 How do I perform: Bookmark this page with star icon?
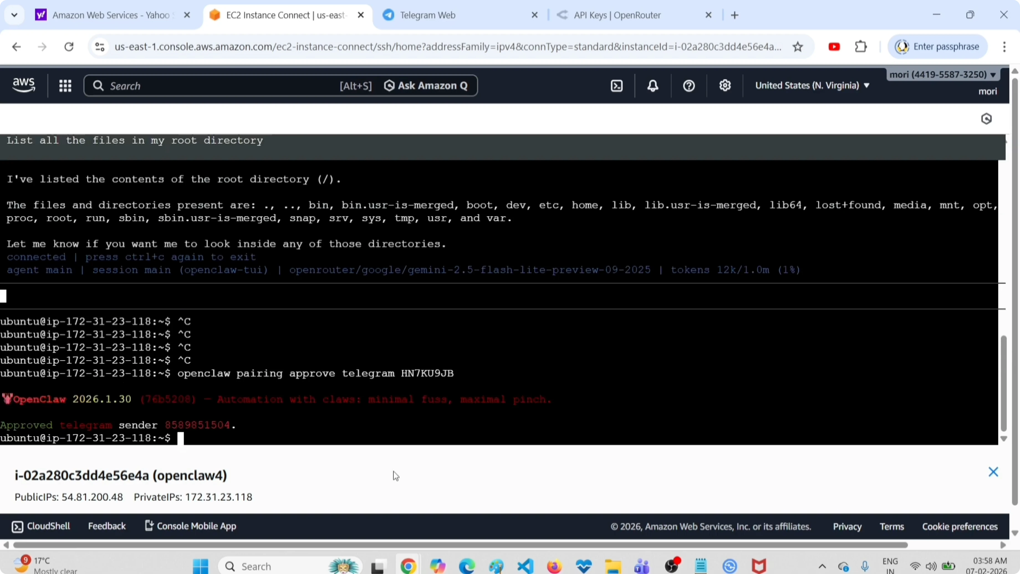[x=797, y=47]
